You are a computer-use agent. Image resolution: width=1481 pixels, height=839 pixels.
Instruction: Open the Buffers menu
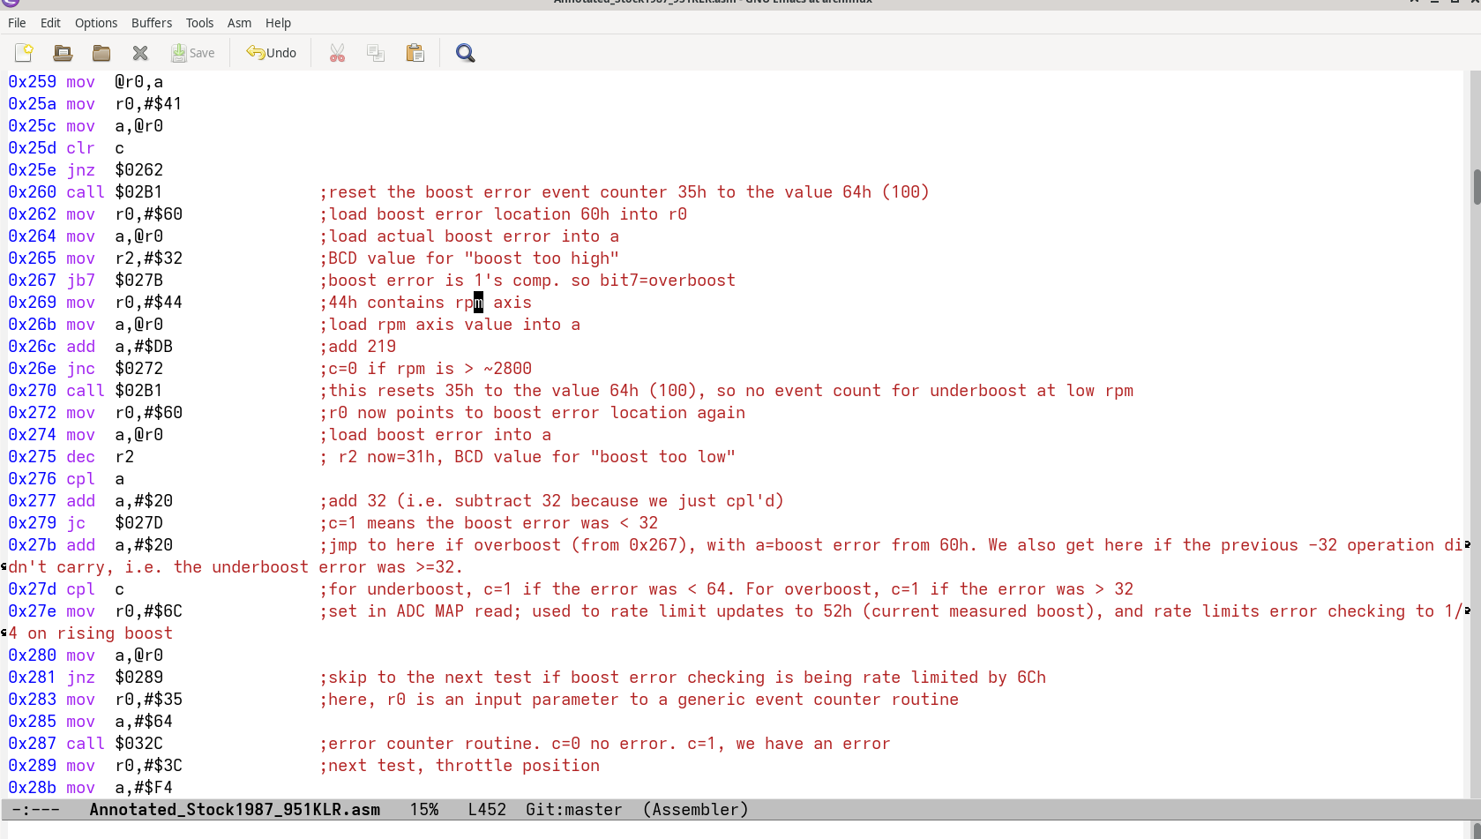tap(152, 23)
